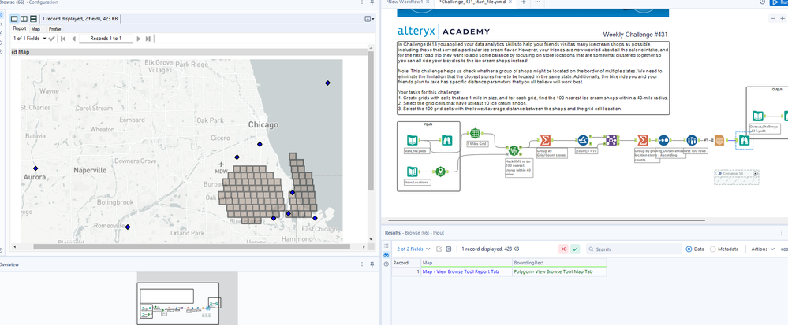The width and height of the screenshot is (788, 325).
Task: Open the Configuration panel options menu
Action: (x=362, y=2)
